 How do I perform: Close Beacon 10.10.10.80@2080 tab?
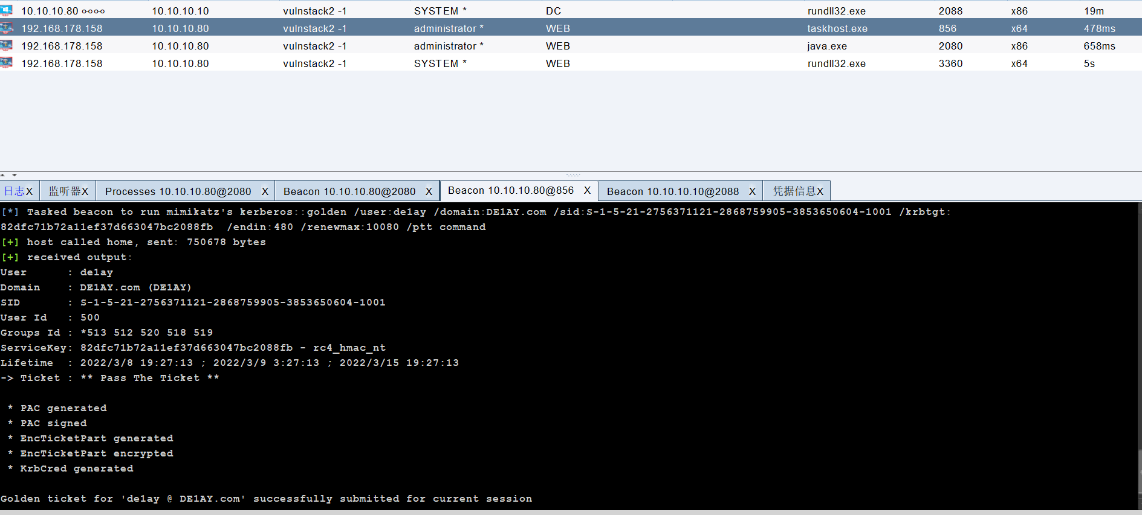tap(429, 191)
